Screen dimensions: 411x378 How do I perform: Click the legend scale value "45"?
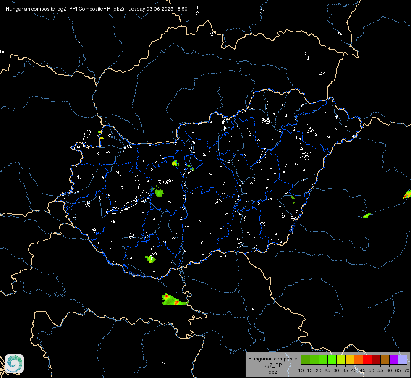click(362, 370)
